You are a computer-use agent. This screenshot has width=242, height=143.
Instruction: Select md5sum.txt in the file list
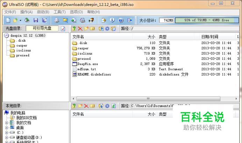pyautogui.click(x=87, y=69)
